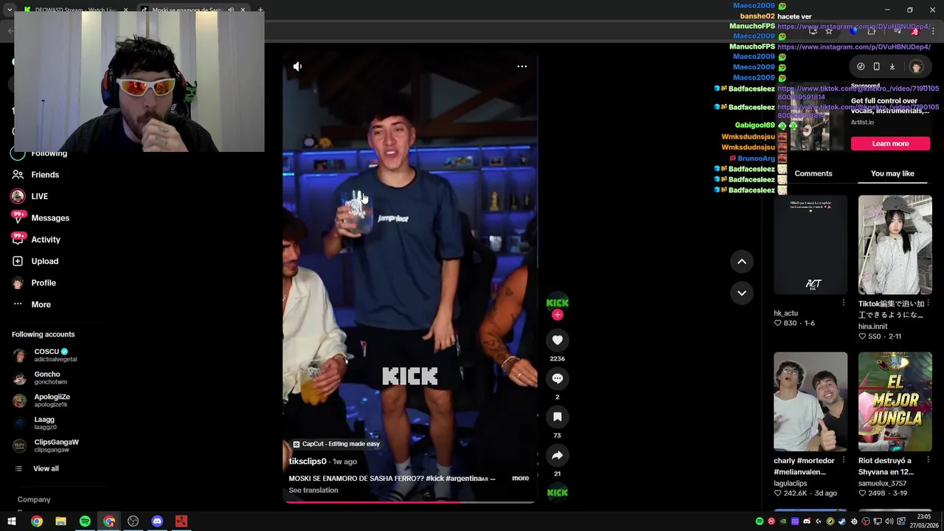Click the phone app icon in the top pill
Screen dimensions: 944x531
tap(876, 66)
